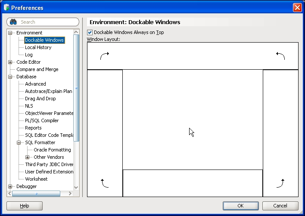Collapse the SQL Formatter node

coord(19,142)
